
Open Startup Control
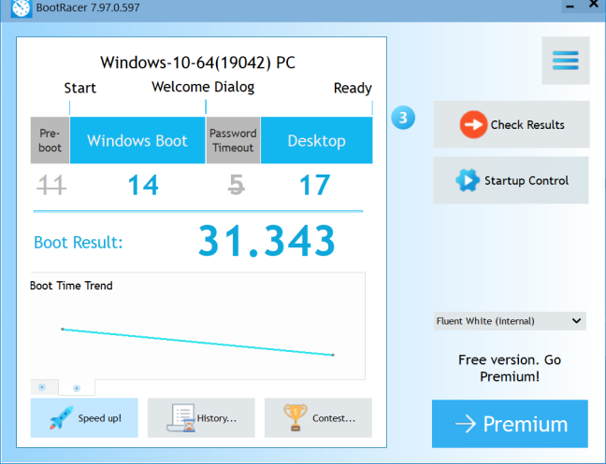511,180
